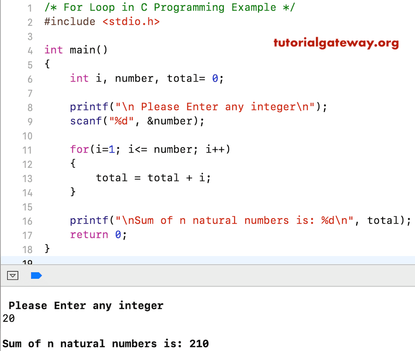Click the entered value 20 in console
415x351 pixels.
coord(7,319)
